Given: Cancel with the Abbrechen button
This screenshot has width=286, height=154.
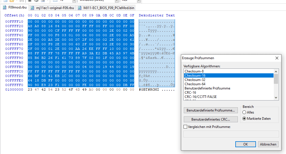Looking at the screenshot, I should coord(268,144).
